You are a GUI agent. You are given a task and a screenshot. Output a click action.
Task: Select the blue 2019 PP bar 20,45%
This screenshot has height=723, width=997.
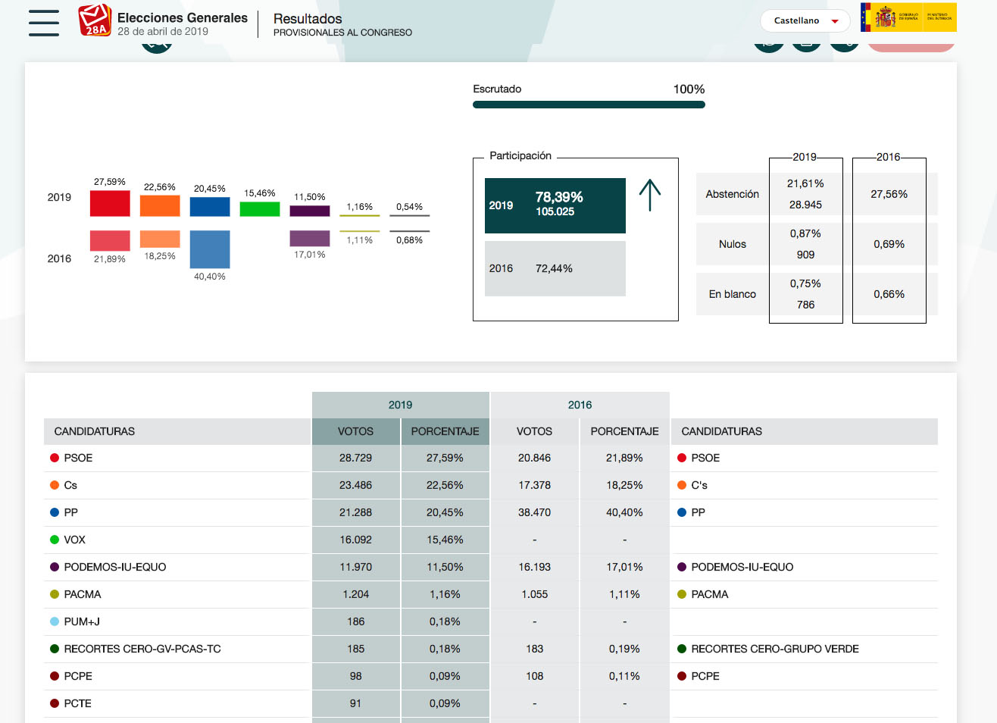(210, 206)
